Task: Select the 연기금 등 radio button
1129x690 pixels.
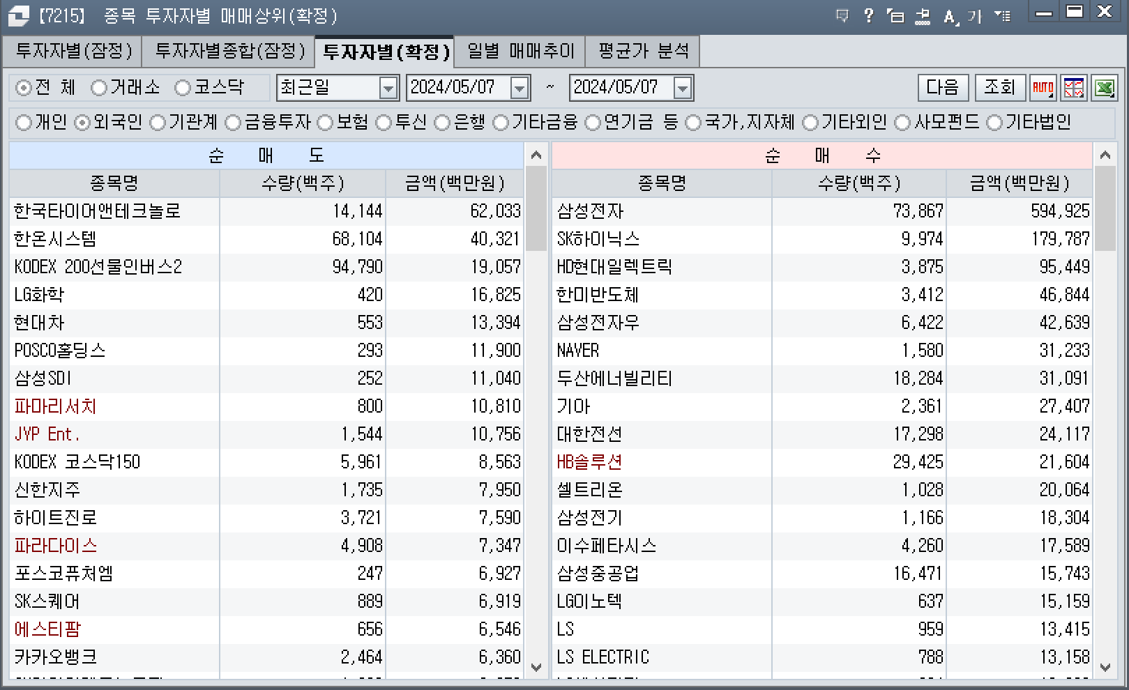Action: pyautogui.click(x=593, y=123)
